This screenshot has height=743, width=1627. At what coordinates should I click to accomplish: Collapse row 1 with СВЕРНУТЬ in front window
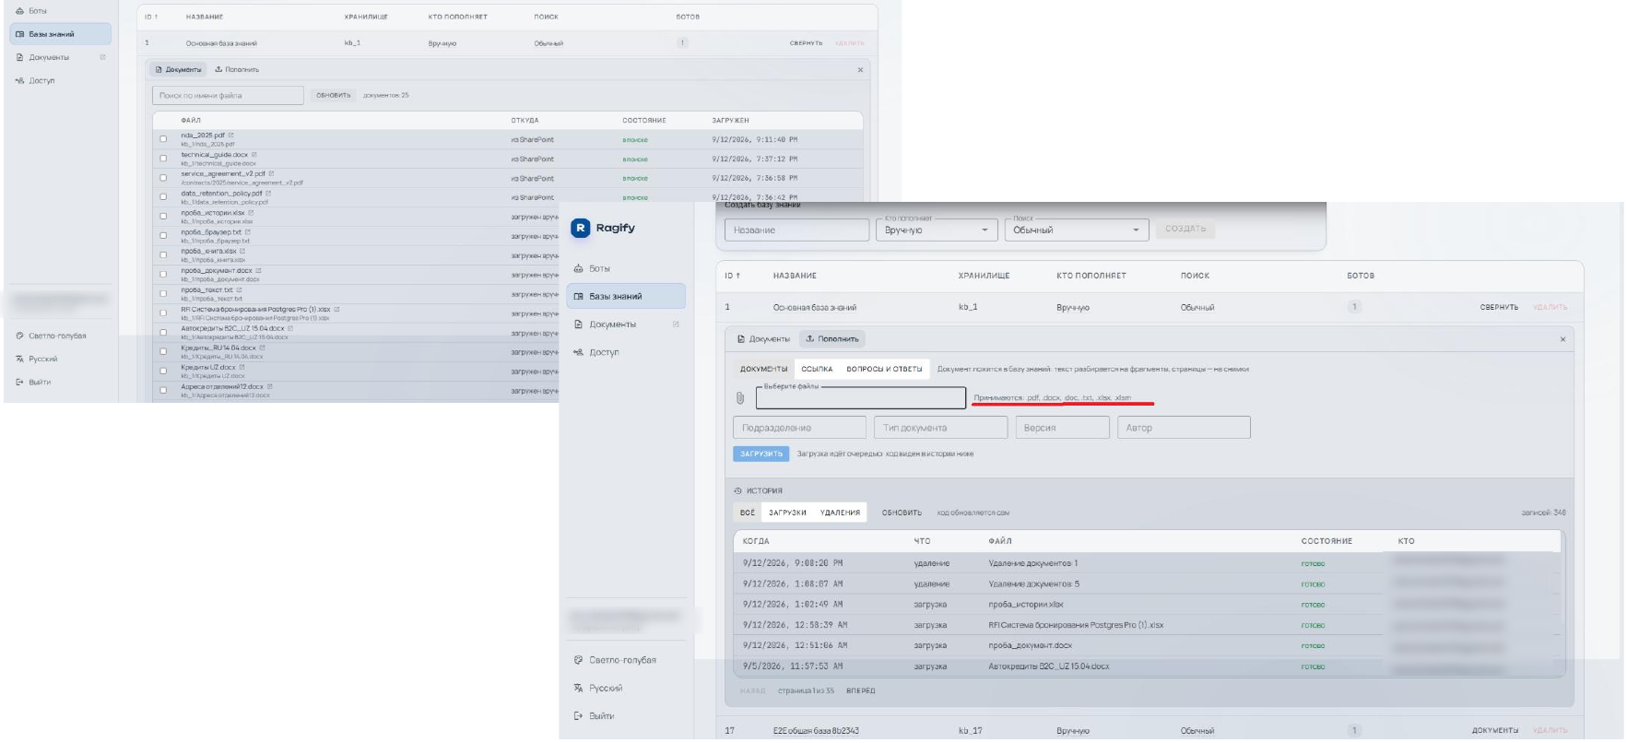click(1499, 307)
